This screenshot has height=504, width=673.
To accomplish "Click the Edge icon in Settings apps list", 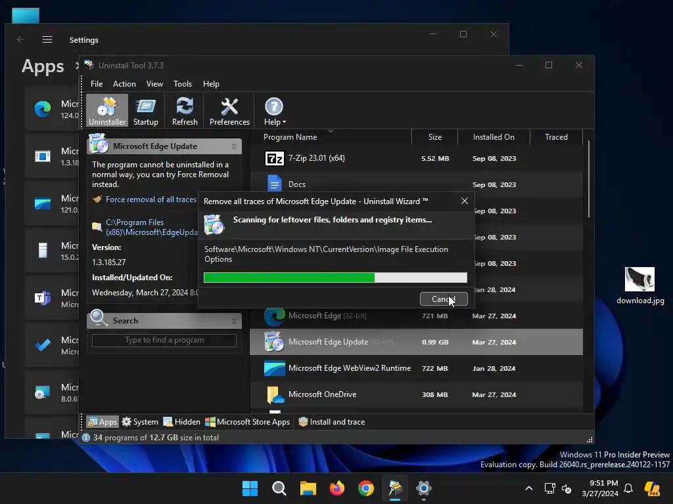I will tap(43, 109).
